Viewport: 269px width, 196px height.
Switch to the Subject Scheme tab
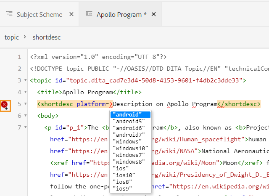pos(40,14)
